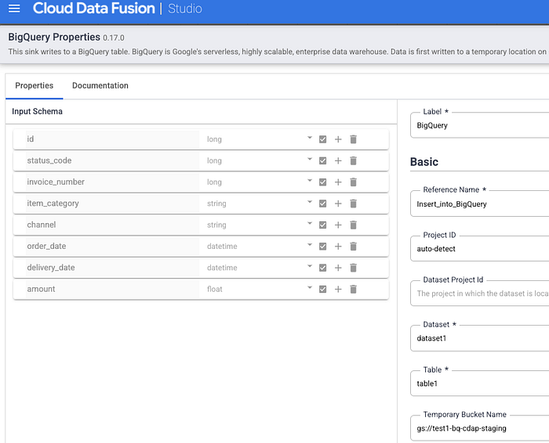Click the Table input field
The image size is (549, 443).
[x=480, y=384]
